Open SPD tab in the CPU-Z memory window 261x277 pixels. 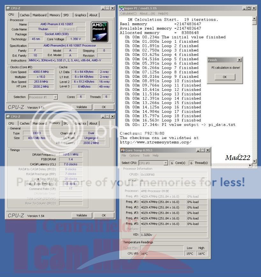click(66, 123)
